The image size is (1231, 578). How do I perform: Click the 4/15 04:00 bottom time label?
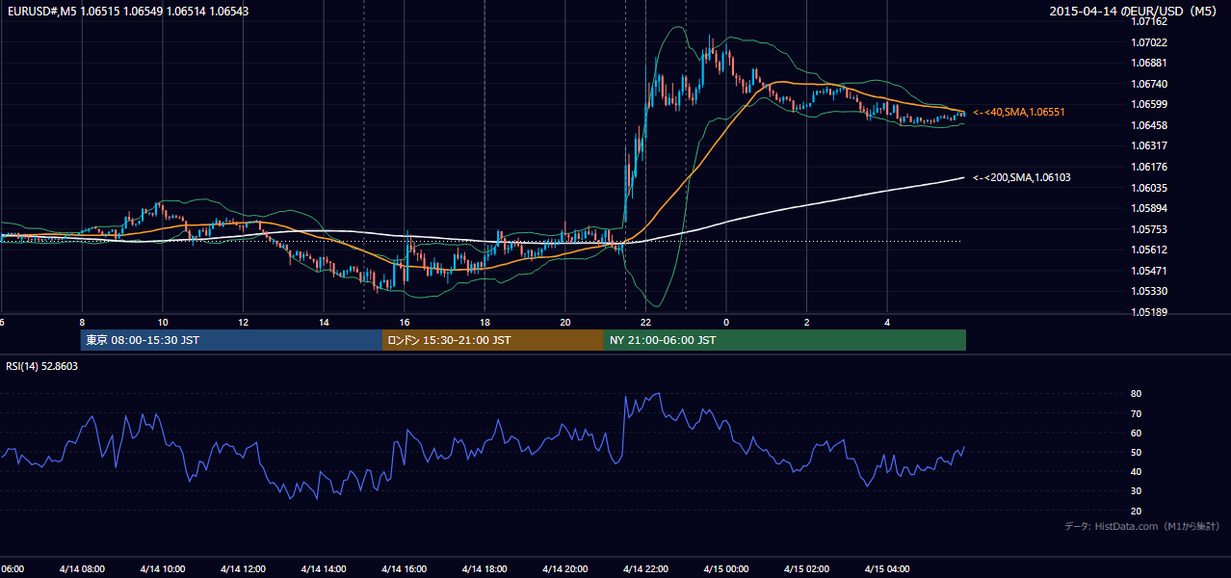point(887,569)
